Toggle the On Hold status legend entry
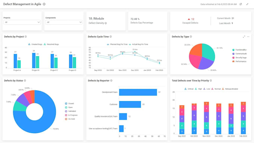Viewport: 254px width, 143px height. pos(70,119)
